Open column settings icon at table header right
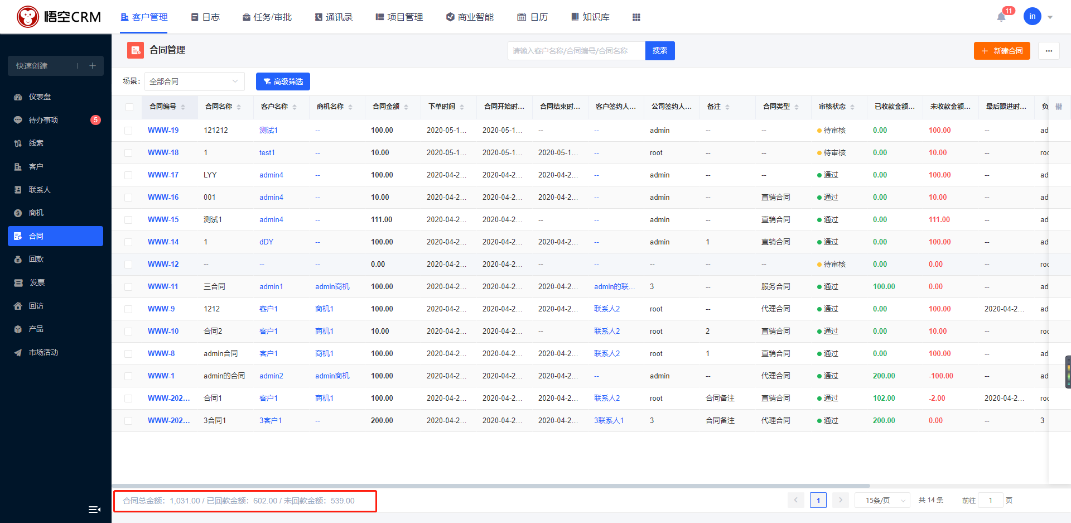This screenshot has height=523, width=1071. point(1059,107)
